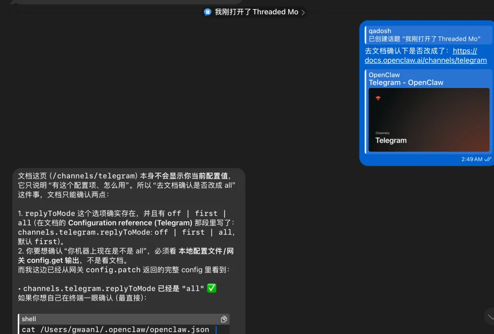The height and width of the screenshot is (334, 494).
Task: Click the inline code '/channels/telegram' in the reply
Action: (94, 176)
